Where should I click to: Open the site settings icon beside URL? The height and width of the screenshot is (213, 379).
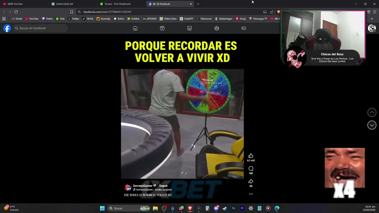pyautogui.click(x=79, y=12)
